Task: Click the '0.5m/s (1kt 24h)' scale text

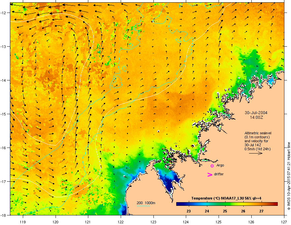Action: pyautogui.click(x=257, y=149)
